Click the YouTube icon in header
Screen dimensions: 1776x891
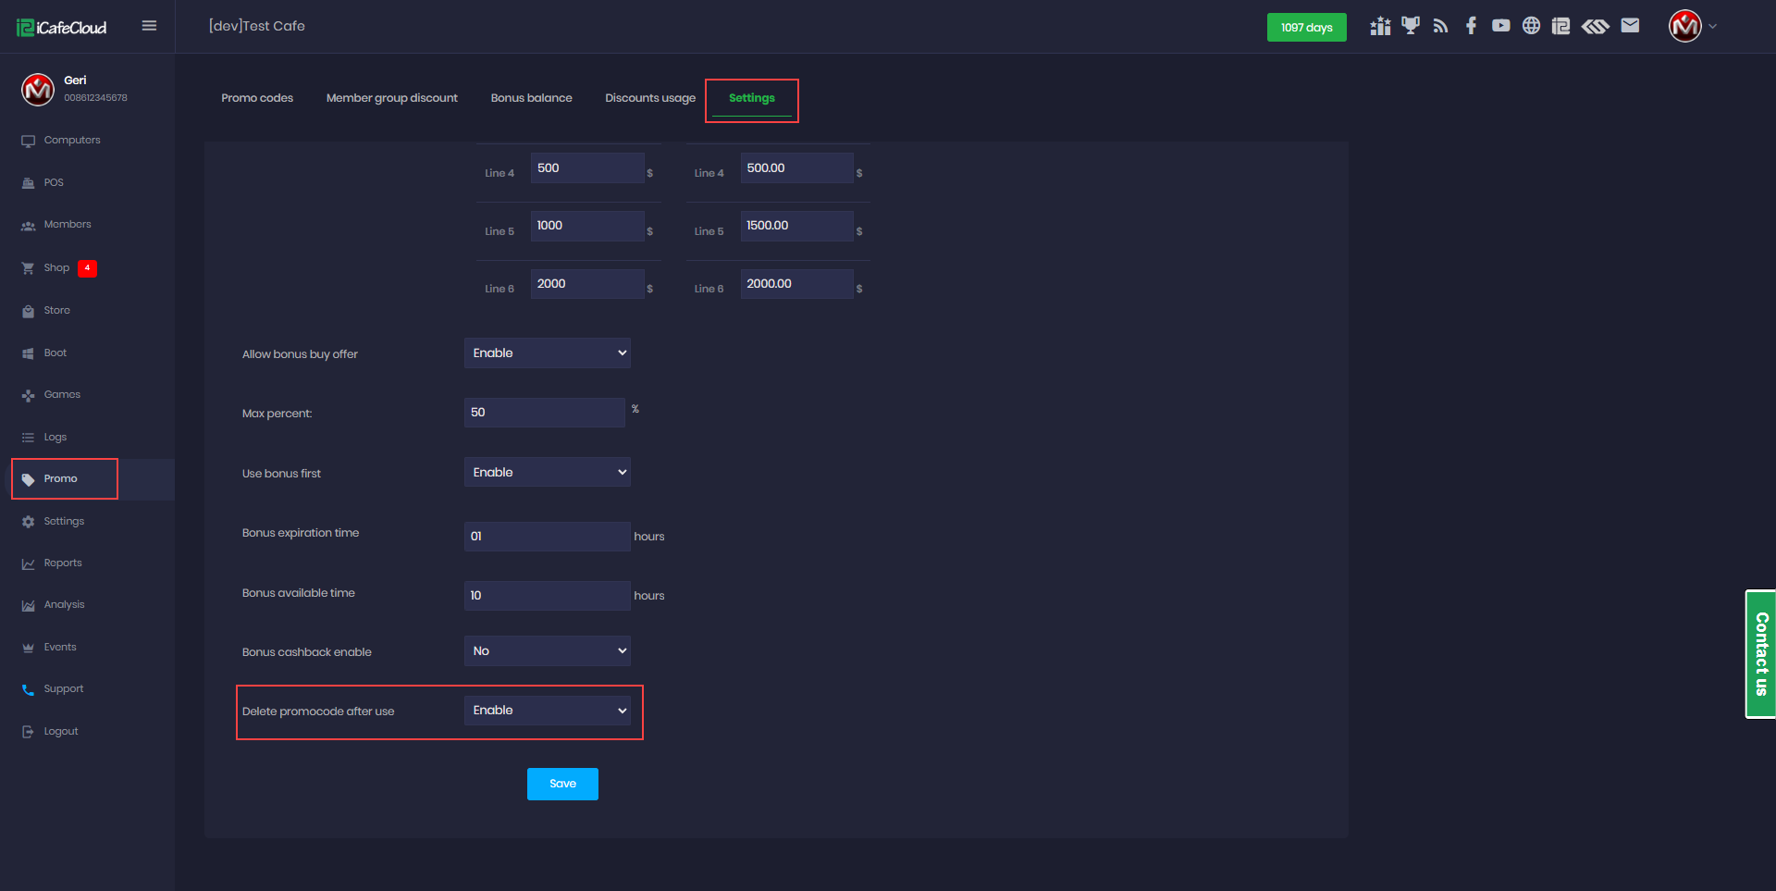point(1500,26)
